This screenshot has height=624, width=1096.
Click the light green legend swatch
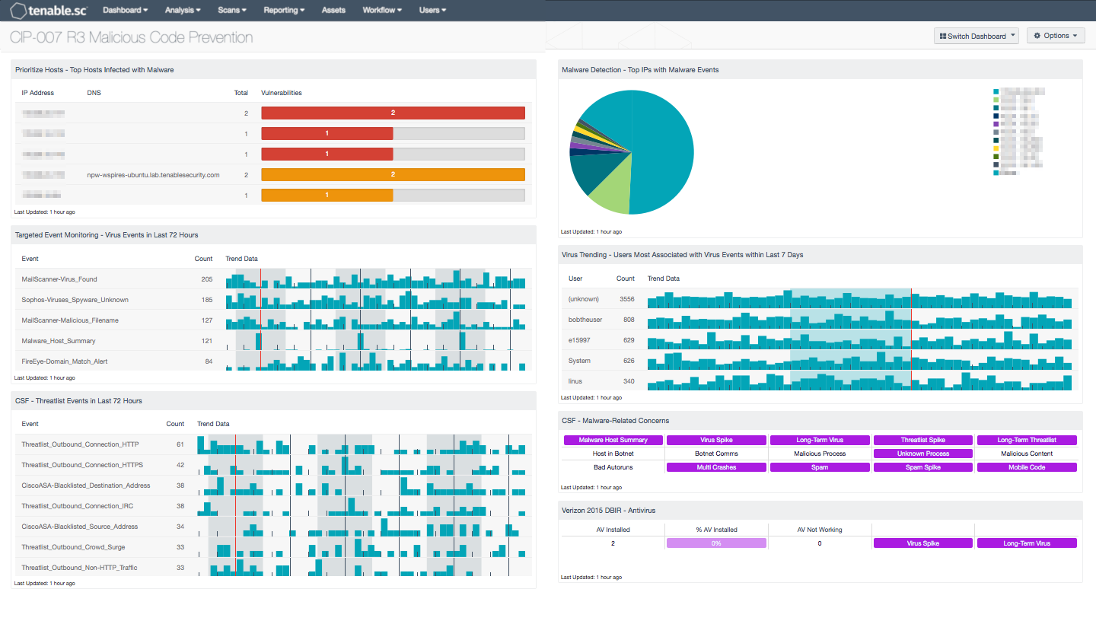click(996, 99)
